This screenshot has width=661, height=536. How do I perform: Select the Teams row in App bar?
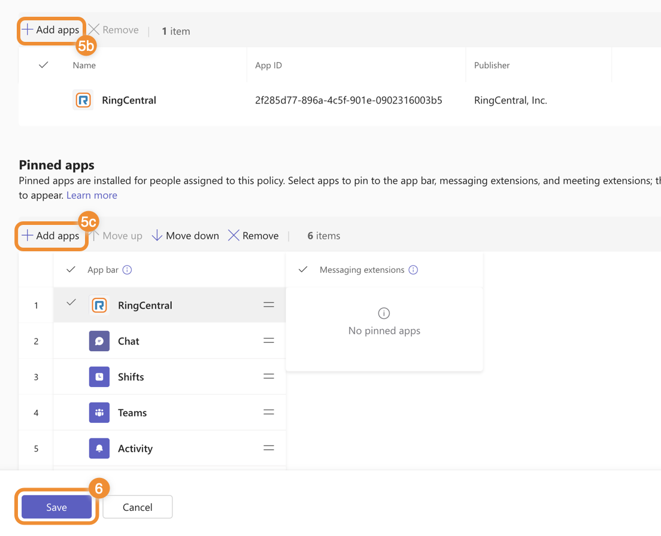tap(170, 413)
